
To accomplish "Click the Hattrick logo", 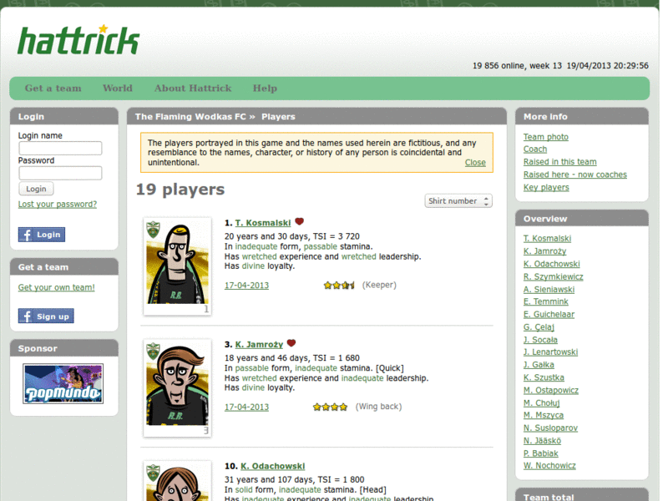I will (x=78, y=39).
